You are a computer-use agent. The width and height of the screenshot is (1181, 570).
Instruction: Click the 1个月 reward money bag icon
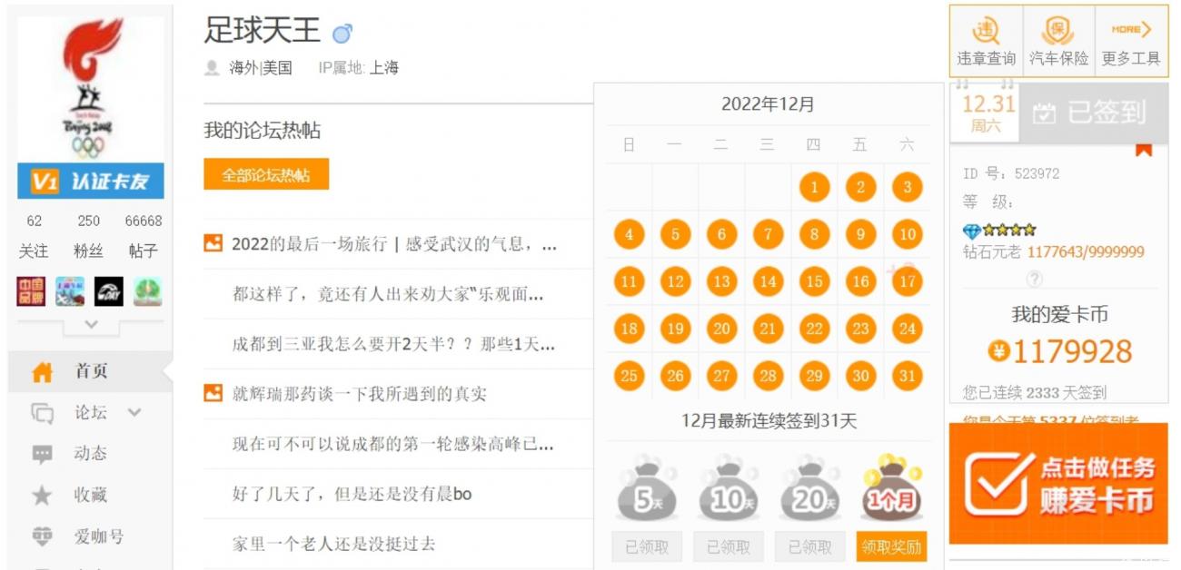891,487
